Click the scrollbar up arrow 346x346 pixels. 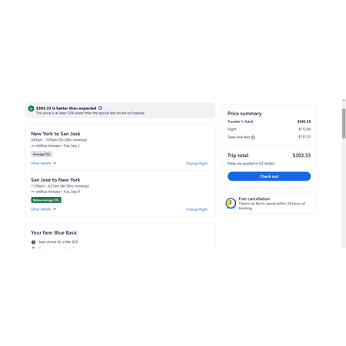click(344, 101)
